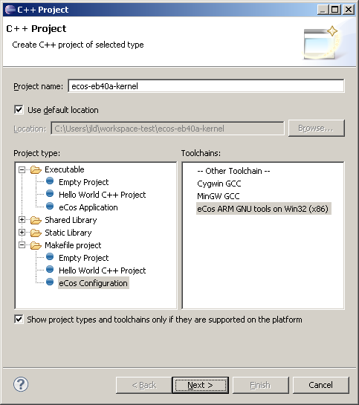Click the disabled Finish button

[x=260, y=385]
